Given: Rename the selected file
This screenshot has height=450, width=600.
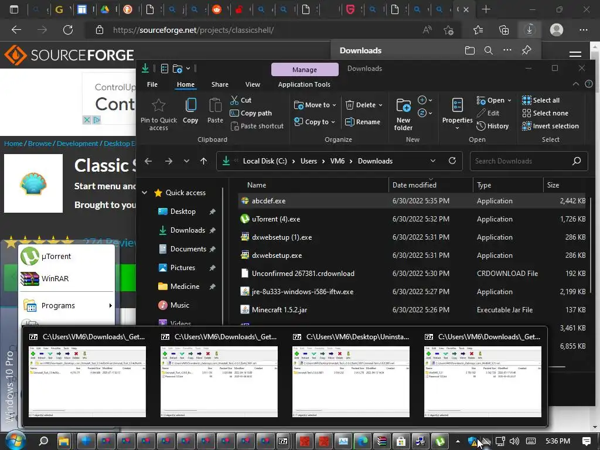Looking at the screenshot, I should click(x=362, y=122).
